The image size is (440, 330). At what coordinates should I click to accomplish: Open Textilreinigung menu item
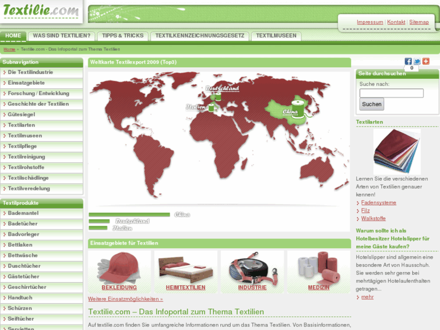[42, 157]
